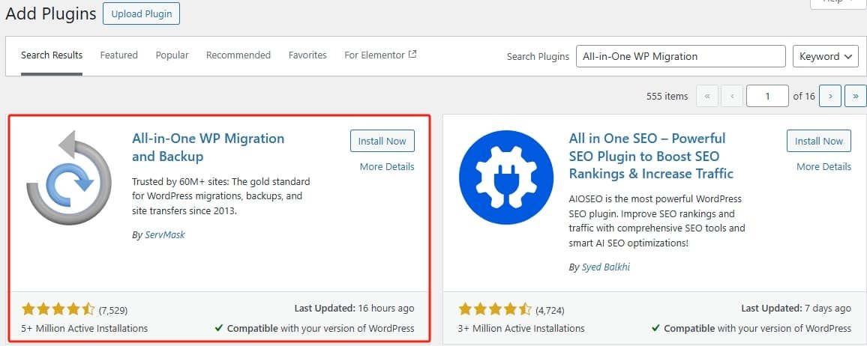Open the Keyword search type dropdown

point(826,56)
